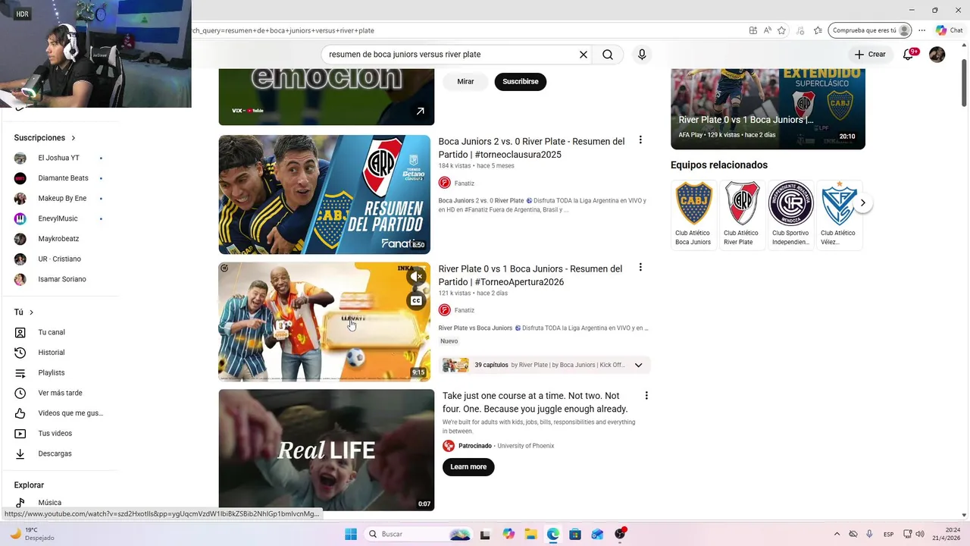Show hidden system tray icons
The height and width of the screenshot is (546, 970).
[x=837, y=534]
